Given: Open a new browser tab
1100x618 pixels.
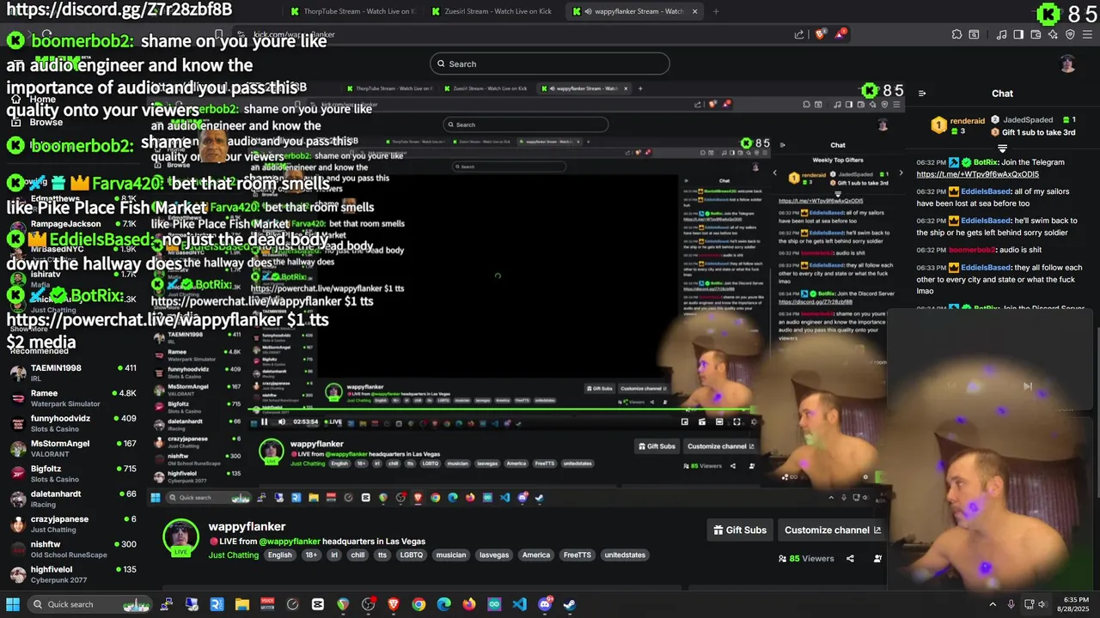Looking at the screenshot, I should [716, 11].
